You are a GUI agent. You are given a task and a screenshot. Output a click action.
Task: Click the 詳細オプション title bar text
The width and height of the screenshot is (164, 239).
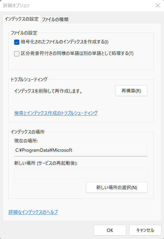[x=16, y=6]
